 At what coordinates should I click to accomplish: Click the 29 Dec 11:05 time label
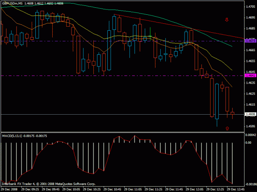tap(133, 189)
